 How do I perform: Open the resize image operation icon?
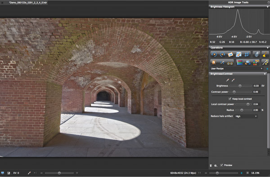pos(238,54)
